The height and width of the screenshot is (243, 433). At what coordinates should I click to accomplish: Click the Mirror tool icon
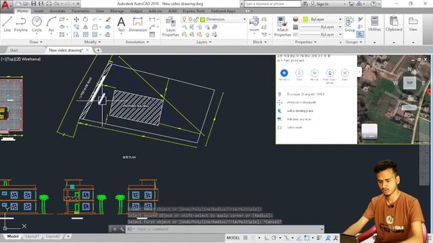[86, 27]
